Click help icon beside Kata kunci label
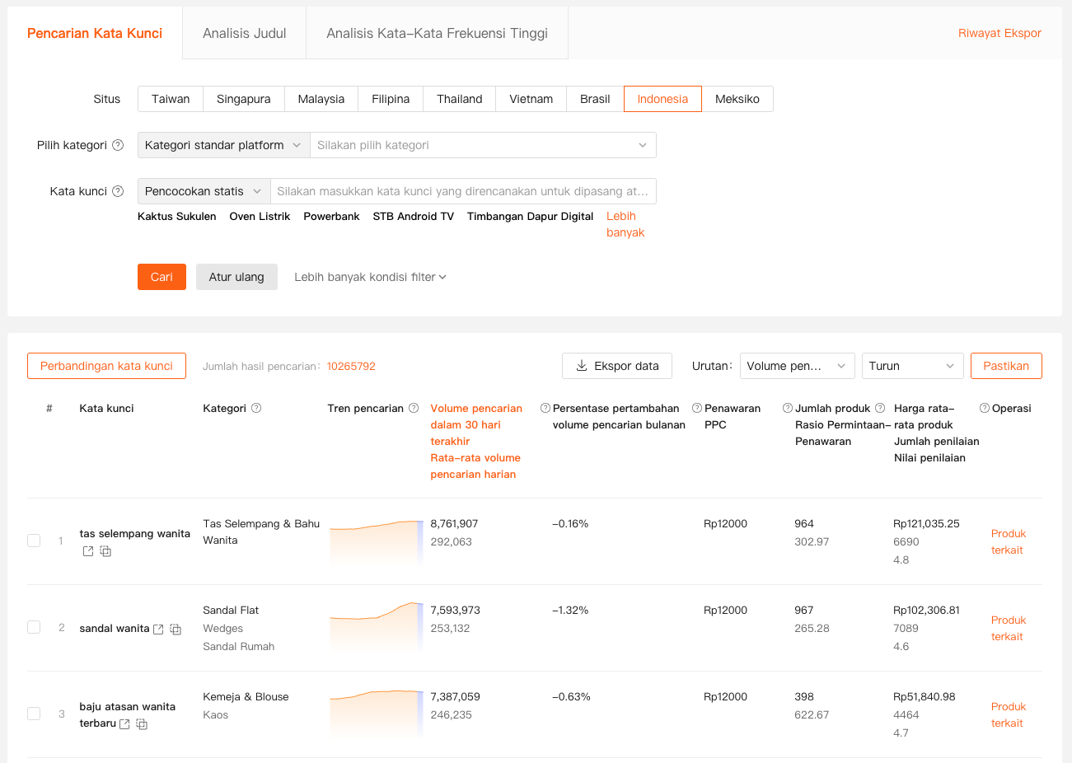This screenshot has width=1072, height=763. pos(118,191)
